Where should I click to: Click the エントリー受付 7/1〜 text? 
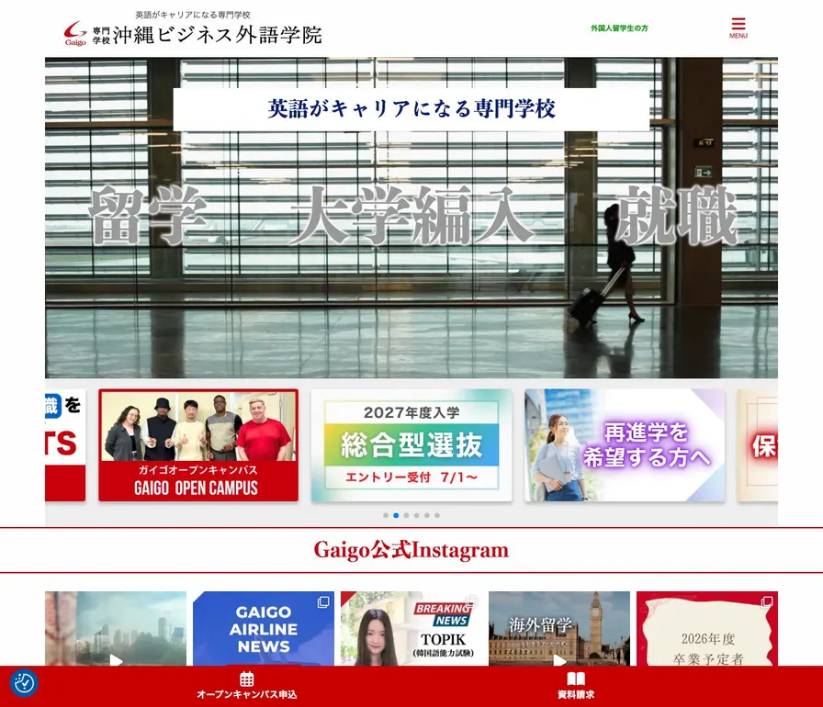411,477
